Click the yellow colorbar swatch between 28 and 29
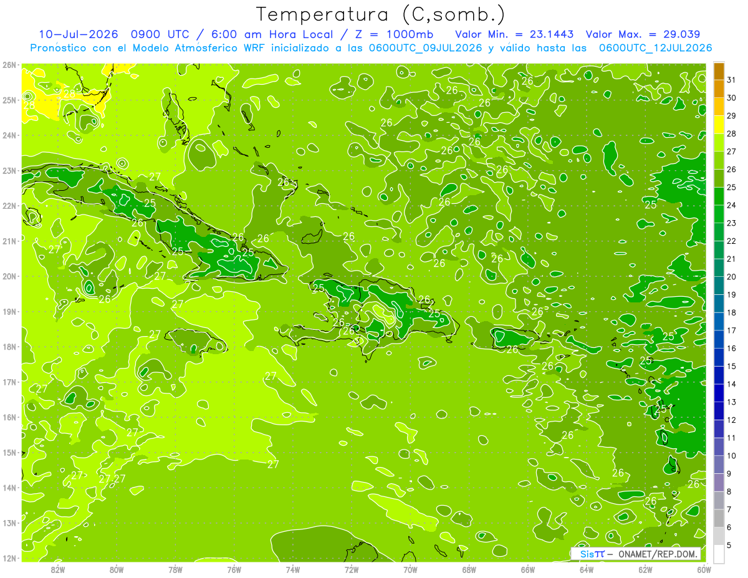The height and width of the screenshot is (578, 748). 719,125
